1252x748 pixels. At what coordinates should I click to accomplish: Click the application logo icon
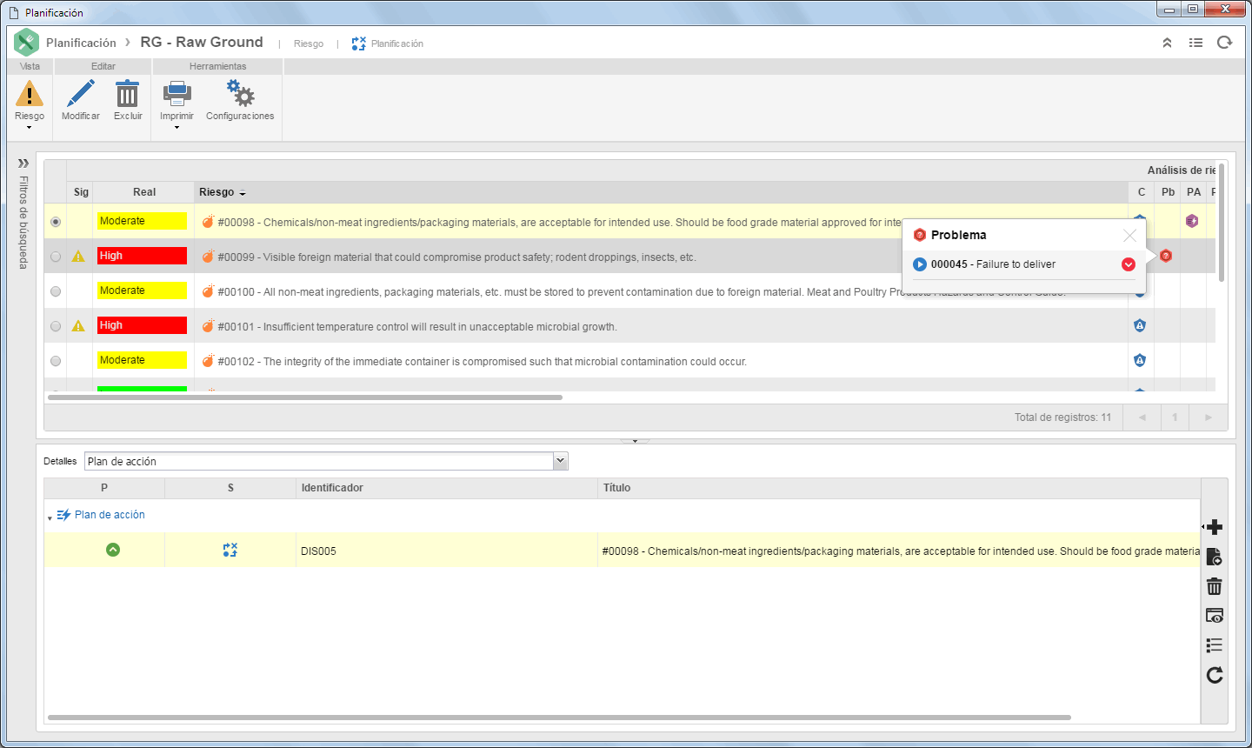[x=26, y=42]
